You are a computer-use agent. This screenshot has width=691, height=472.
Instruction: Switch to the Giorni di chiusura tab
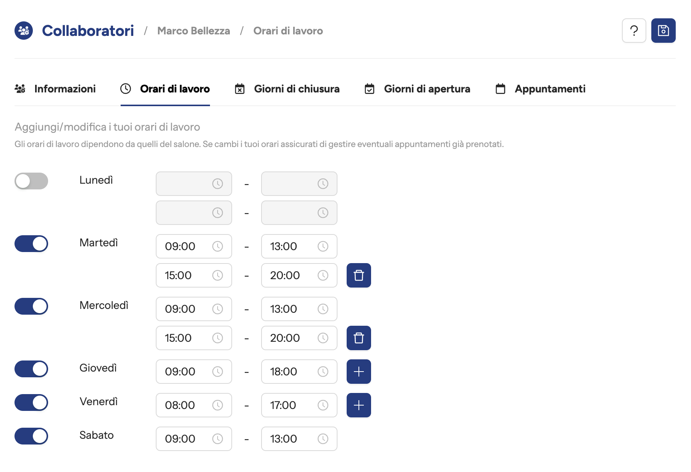click(x=287, y=89)
